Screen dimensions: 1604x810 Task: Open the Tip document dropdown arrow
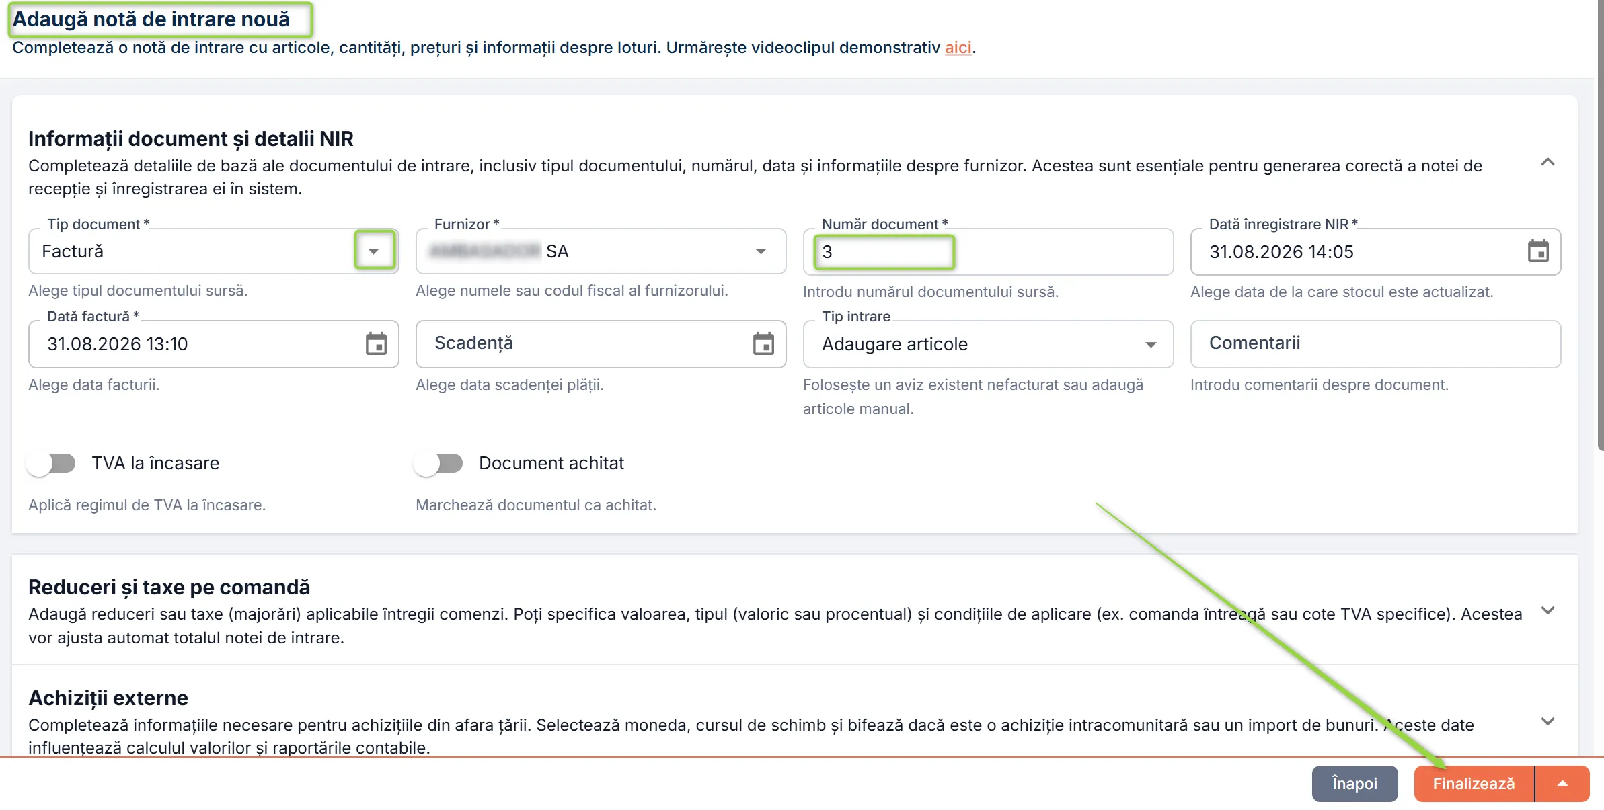tap(374, 251)
